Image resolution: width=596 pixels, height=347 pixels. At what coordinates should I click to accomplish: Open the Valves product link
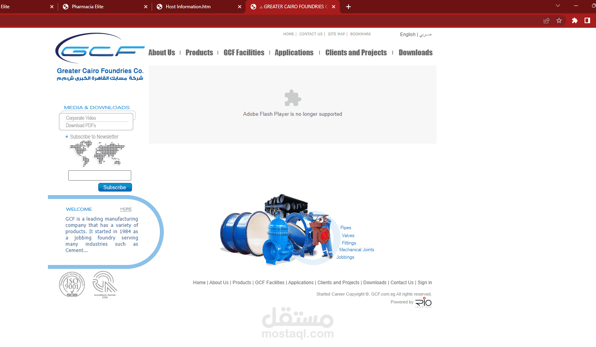[x=348, y=236]
